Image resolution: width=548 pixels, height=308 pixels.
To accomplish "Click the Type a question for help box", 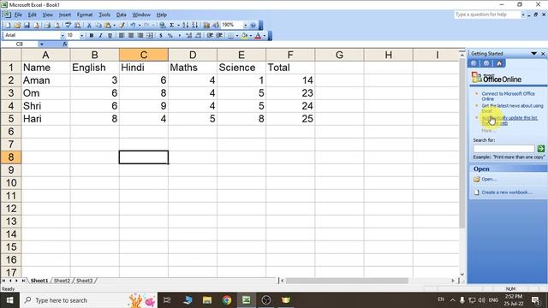I will pyautogui.click(x=487, y=15).
